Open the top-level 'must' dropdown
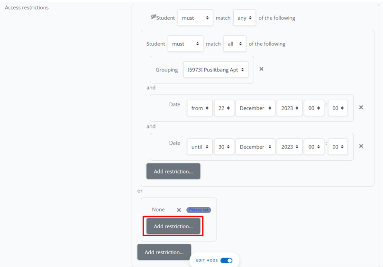Image resolution: width=383 pixels, height=267 pixels. coord(196,18)
